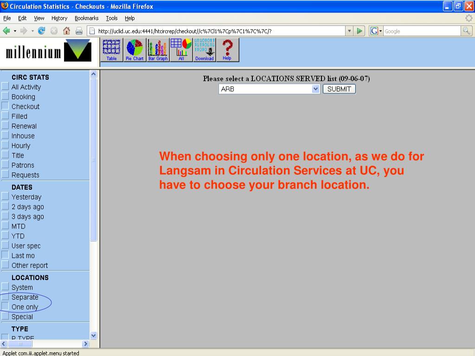Tick the Separate locations checkbox
The width and height of the screenshot is (475, 356).
pos(5,297)
